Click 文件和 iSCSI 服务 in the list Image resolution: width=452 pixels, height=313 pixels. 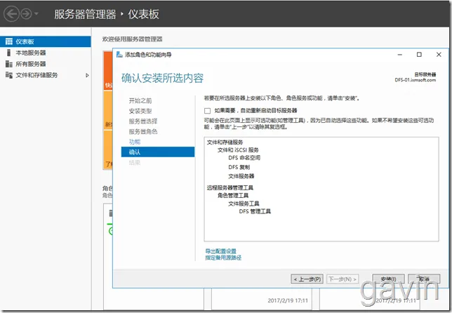coord(238,150)
